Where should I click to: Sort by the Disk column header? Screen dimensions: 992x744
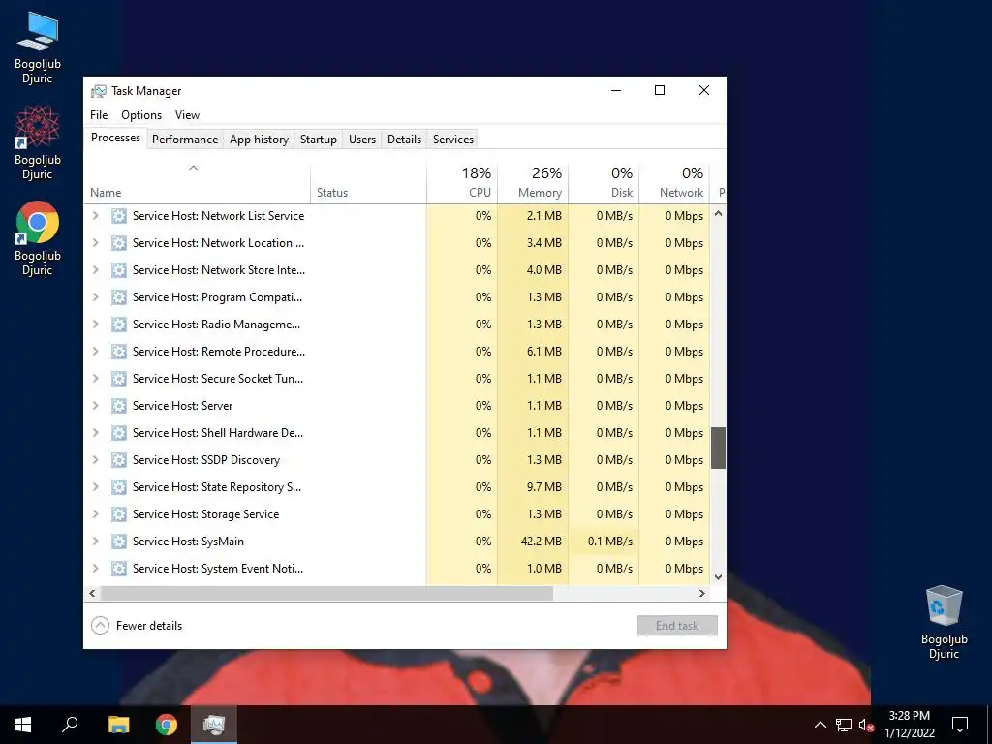(604, 183)
